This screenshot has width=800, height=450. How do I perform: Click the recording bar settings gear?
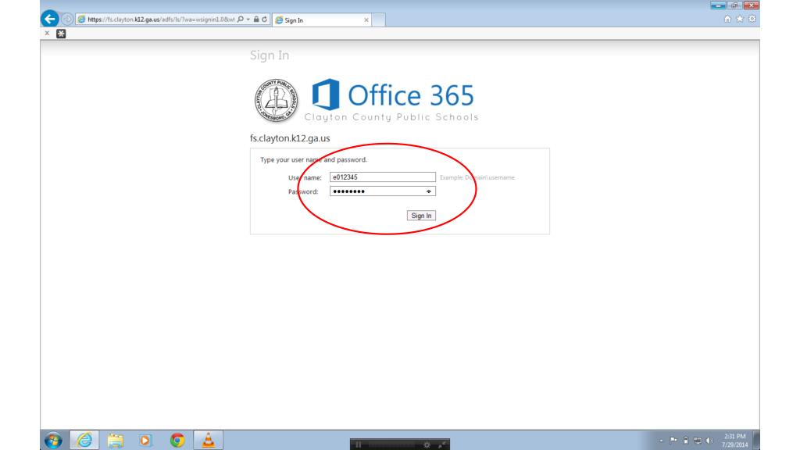[427, 445]
